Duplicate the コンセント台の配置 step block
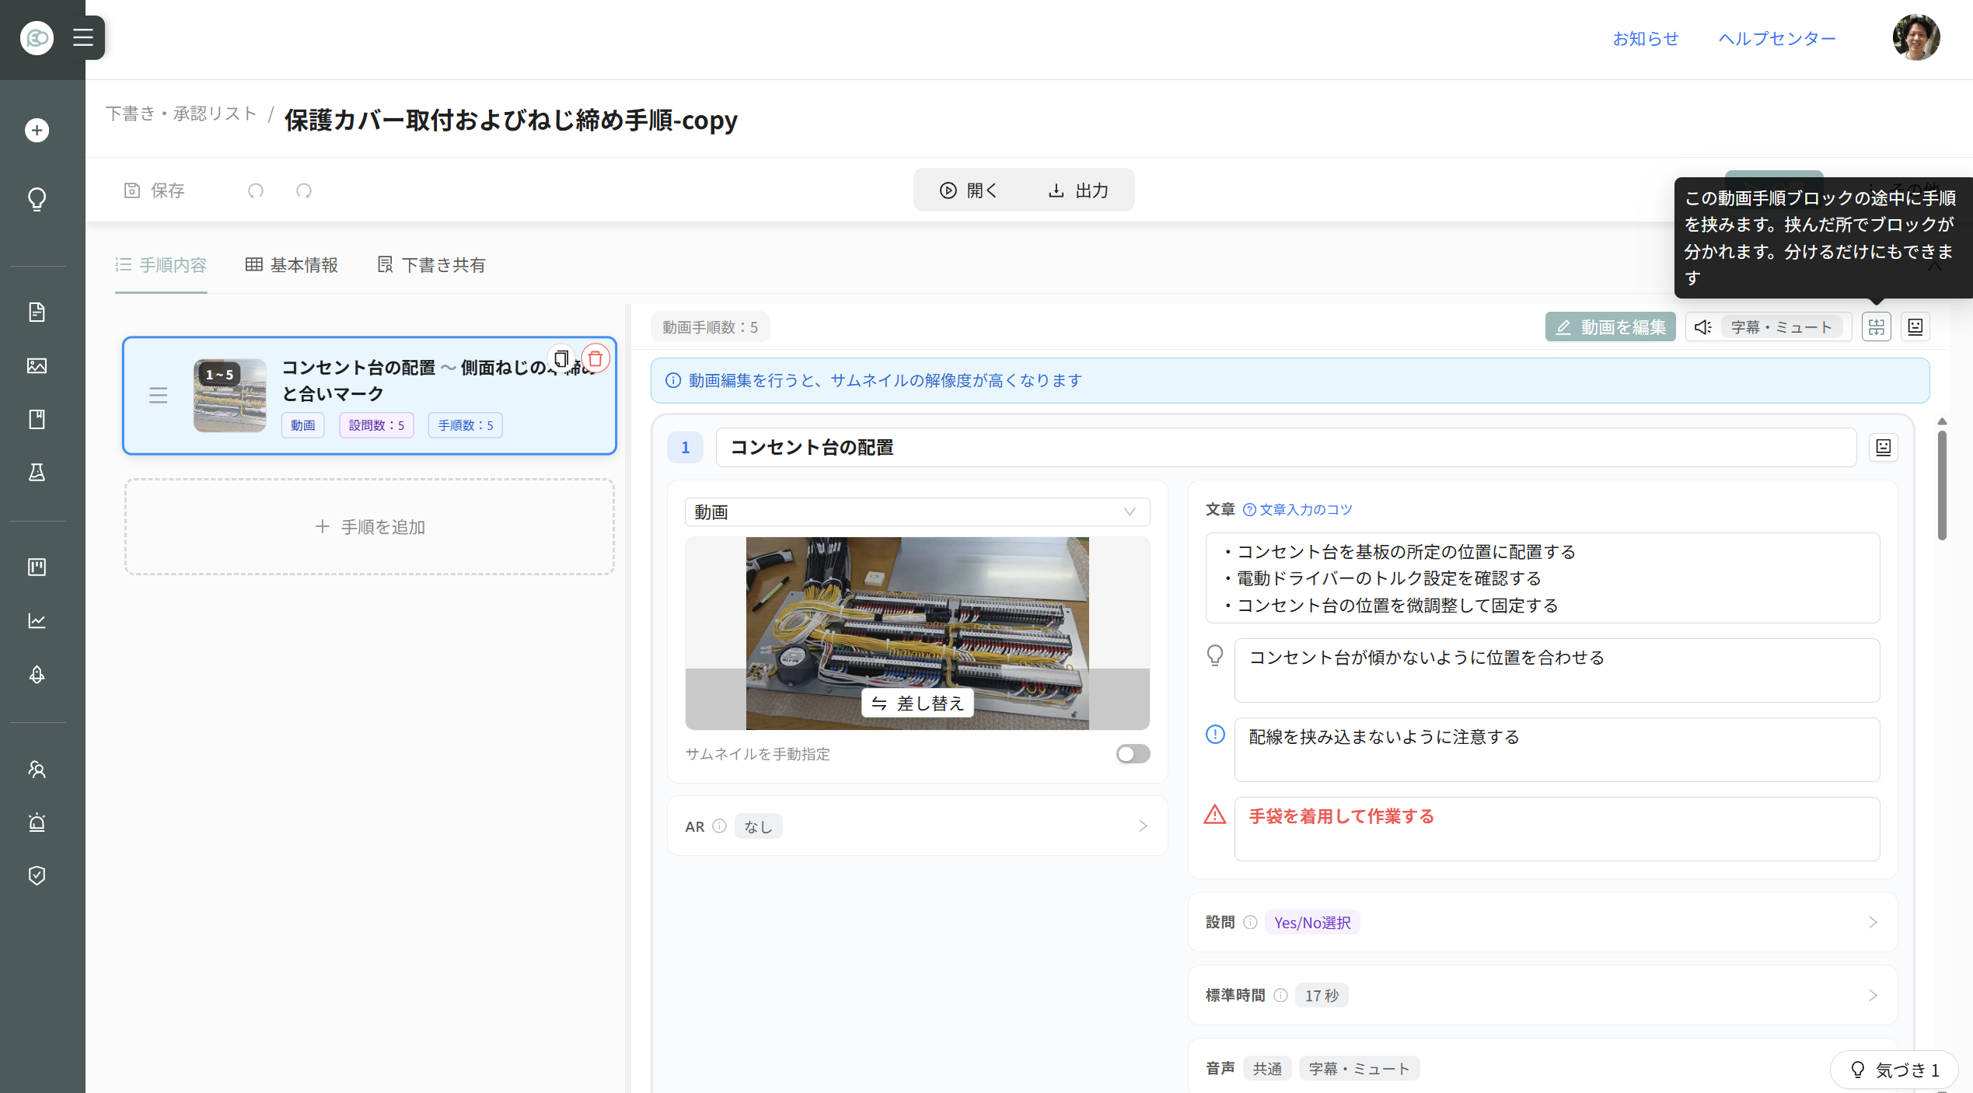The image size is (1973, 1093). (561, 358)
